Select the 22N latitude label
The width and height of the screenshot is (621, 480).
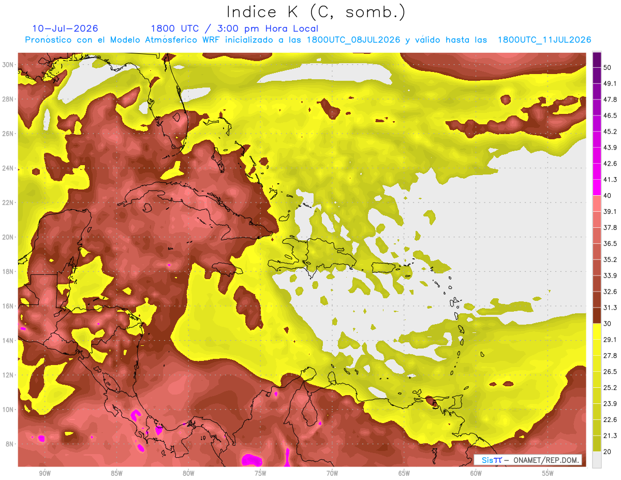9,202
